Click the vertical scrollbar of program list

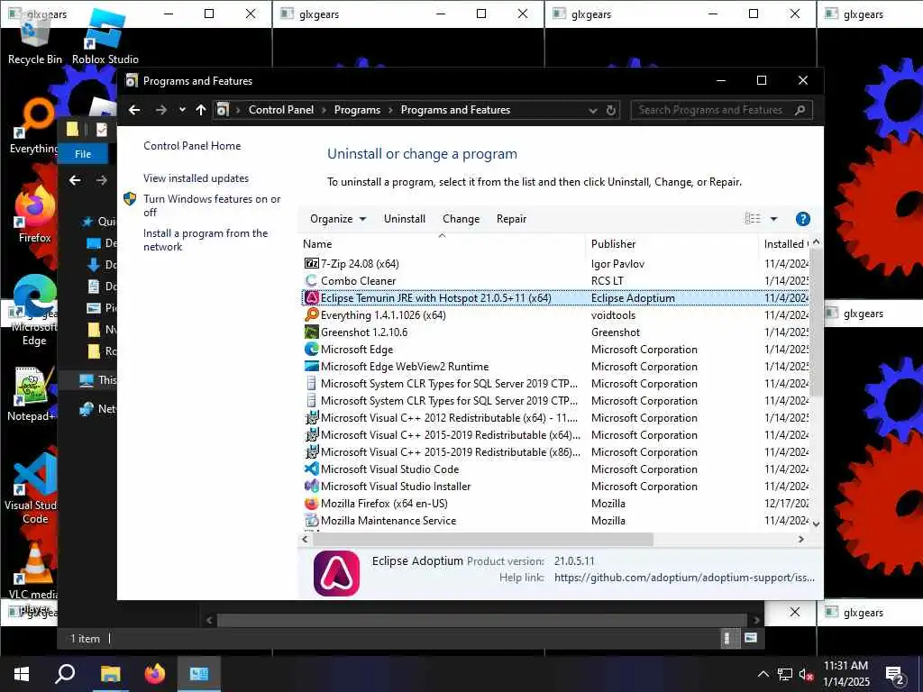[816, 322]
